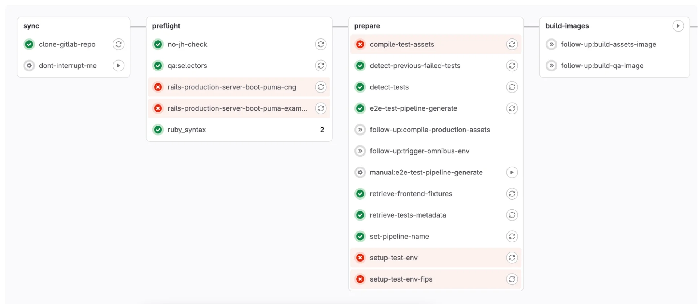
Task: Open the detect-previous-failed-tests job
Action: (x=414, y=66)
